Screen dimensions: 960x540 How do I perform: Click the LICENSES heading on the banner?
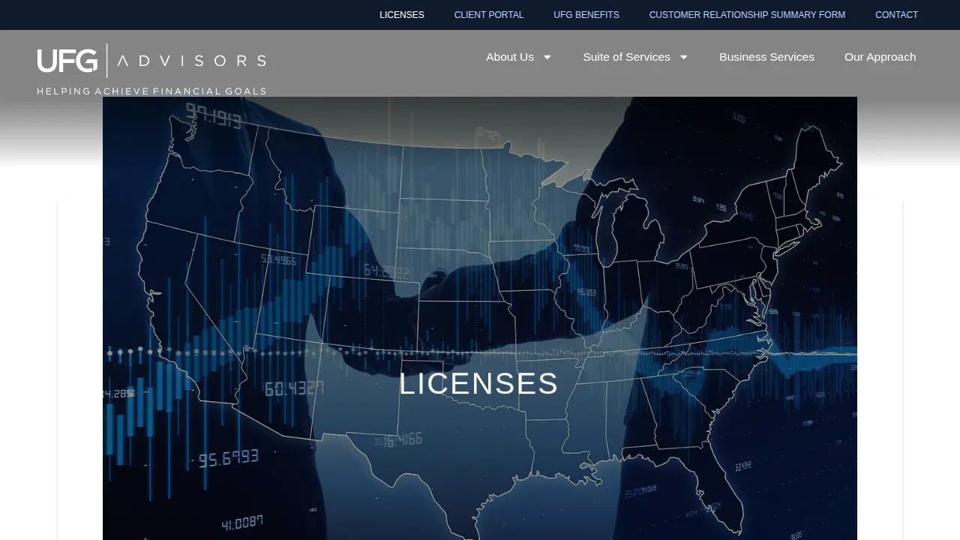[x=478, y=383]
